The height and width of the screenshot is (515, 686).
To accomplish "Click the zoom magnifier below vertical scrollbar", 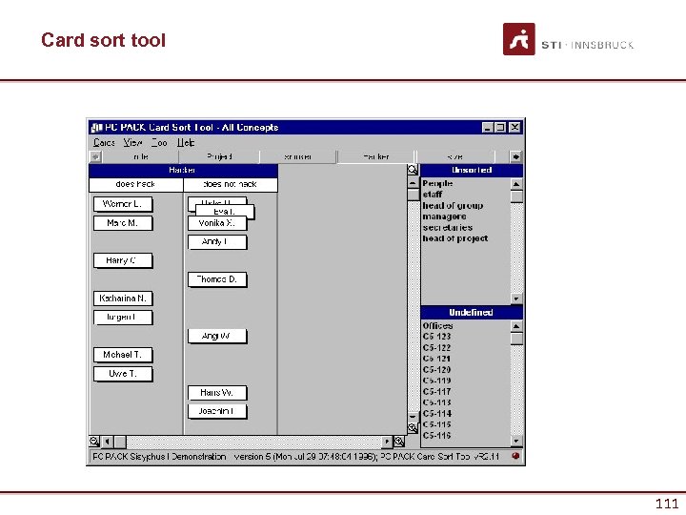I will (x=413, y=428).
